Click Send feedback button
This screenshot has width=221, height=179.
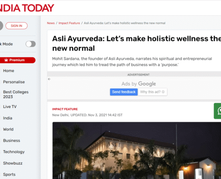pyautogui.click(x=124, y=92)
